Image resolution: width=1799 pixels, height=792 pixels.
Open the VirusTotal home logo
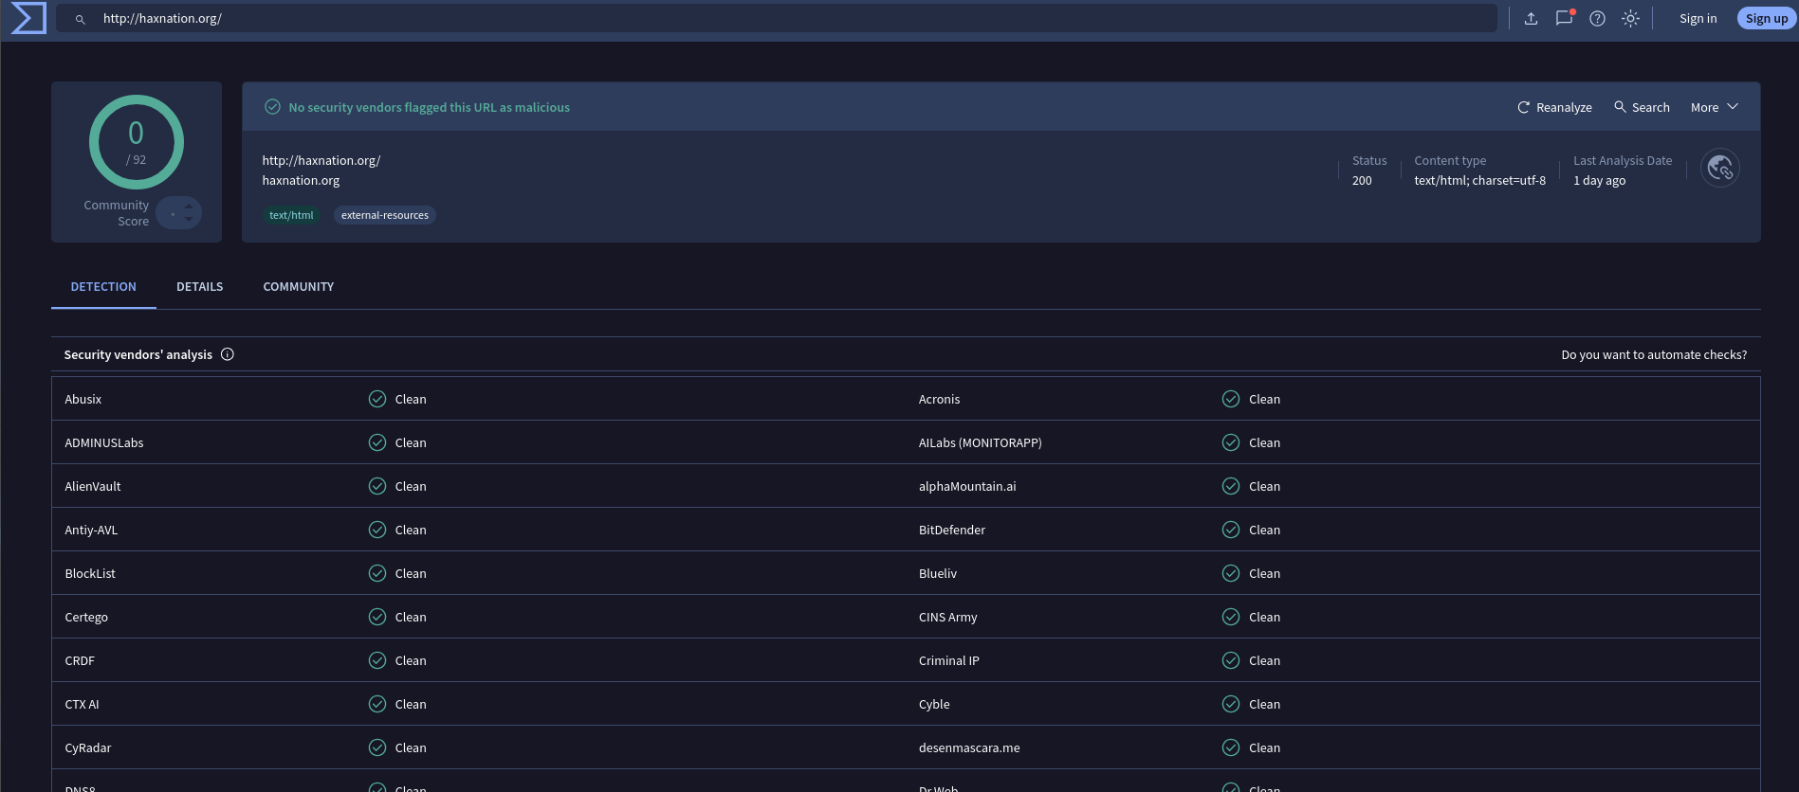click(x=28, y=18)
